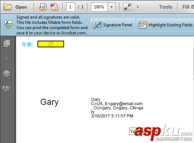Image resolution: width=194 pixels, height=143 pixels.
Task: Open the Page Thumbnails sidebar icon
Action: pyautogui.click(x=7, y=43)
